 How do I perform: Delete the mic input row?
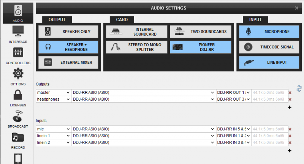tap(290, 129)
